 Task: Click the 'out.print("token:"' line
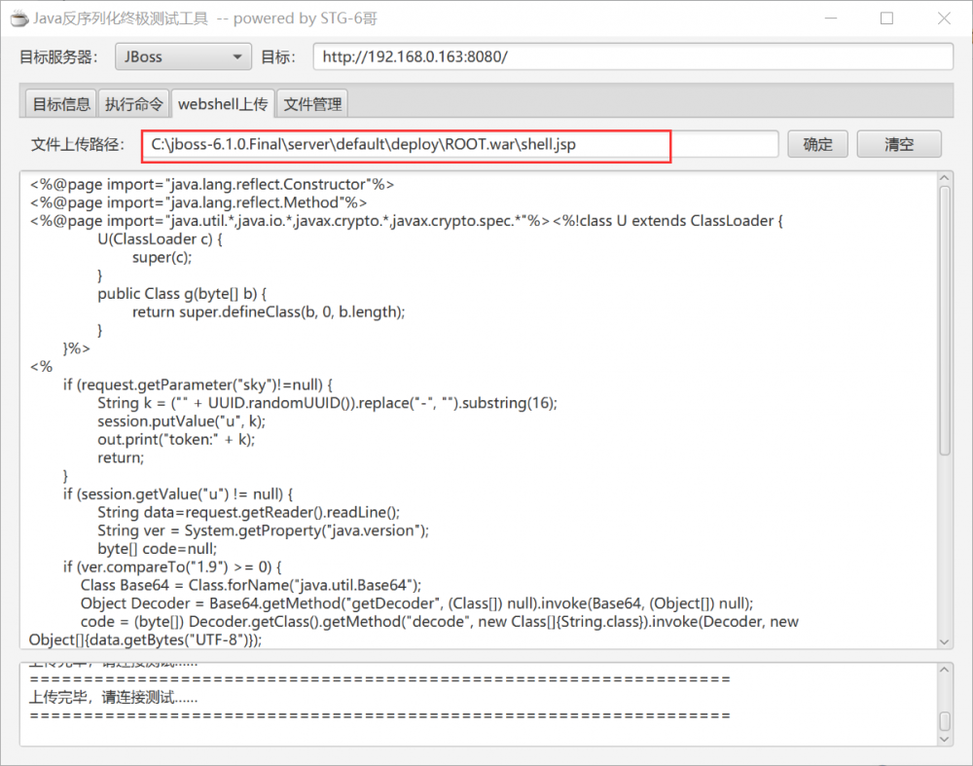[x=176, y=440]
